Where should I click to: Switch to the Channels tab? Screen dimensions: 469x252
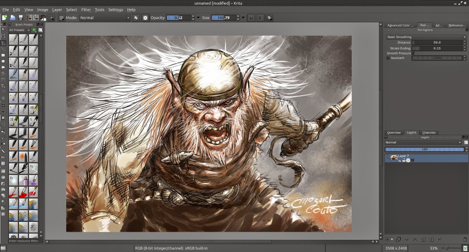click(x=429, y=133)
